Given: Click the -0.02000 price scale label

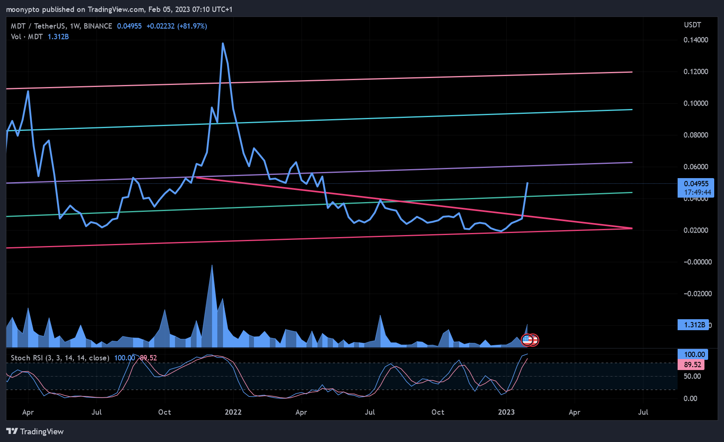Looking at the screenshot, I should coord(698,294).
